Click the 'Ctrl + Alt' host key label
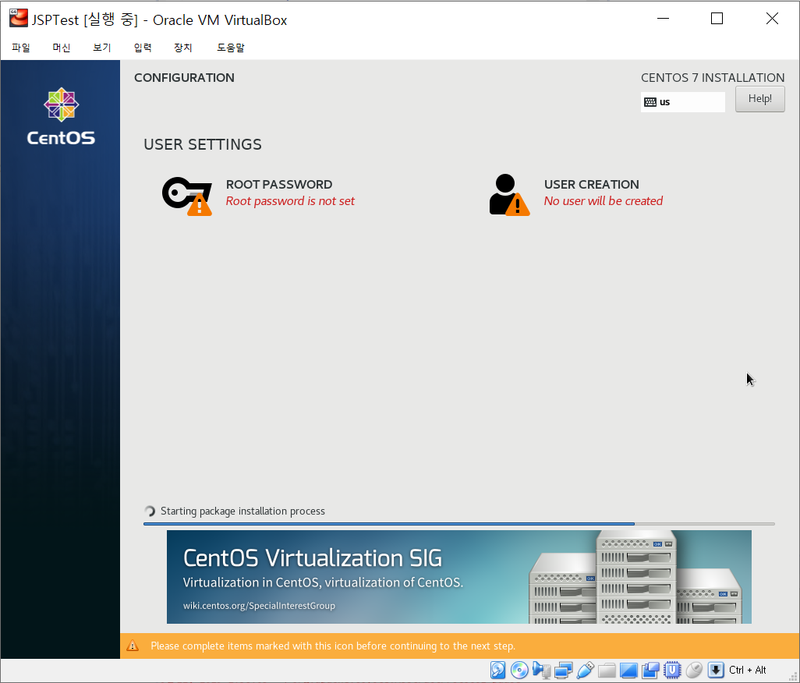This screenshot has height=683, width=800. [748, 670]
